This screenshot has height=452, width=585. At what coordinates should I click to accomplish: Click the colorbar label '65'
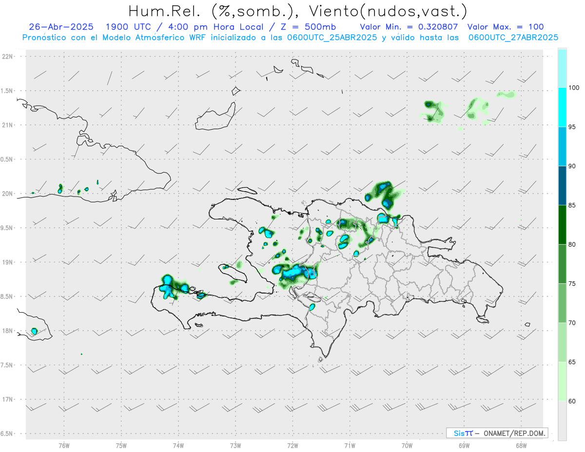pyautogui.click(x=572, y=362)
